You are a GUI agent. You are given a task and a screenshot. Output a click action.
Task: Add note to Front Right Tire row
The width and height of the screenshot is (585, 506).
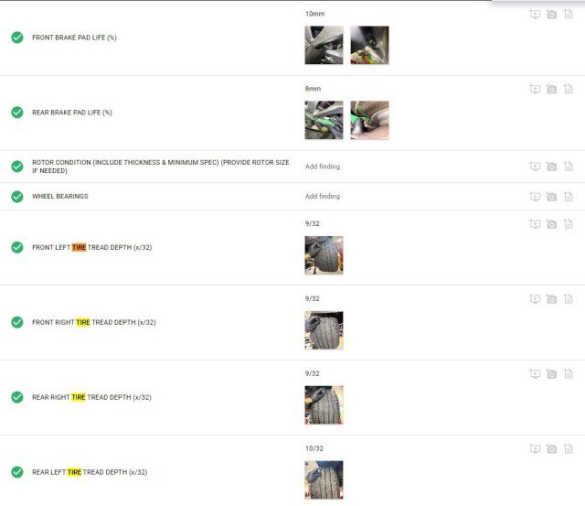569,298
